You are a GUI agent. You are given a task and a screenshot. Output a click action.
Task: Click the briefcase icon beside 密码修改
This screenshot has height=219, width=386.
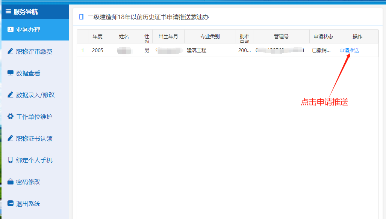(11, 182)
